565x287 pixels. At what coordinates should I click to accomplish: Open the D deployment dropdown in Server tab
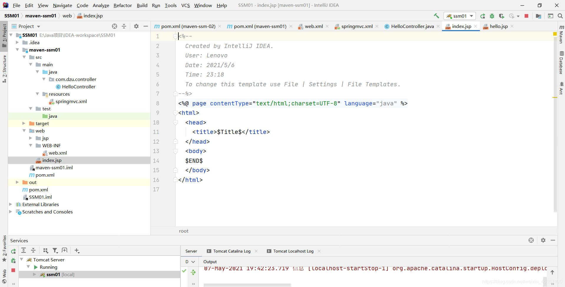[190, 262]
